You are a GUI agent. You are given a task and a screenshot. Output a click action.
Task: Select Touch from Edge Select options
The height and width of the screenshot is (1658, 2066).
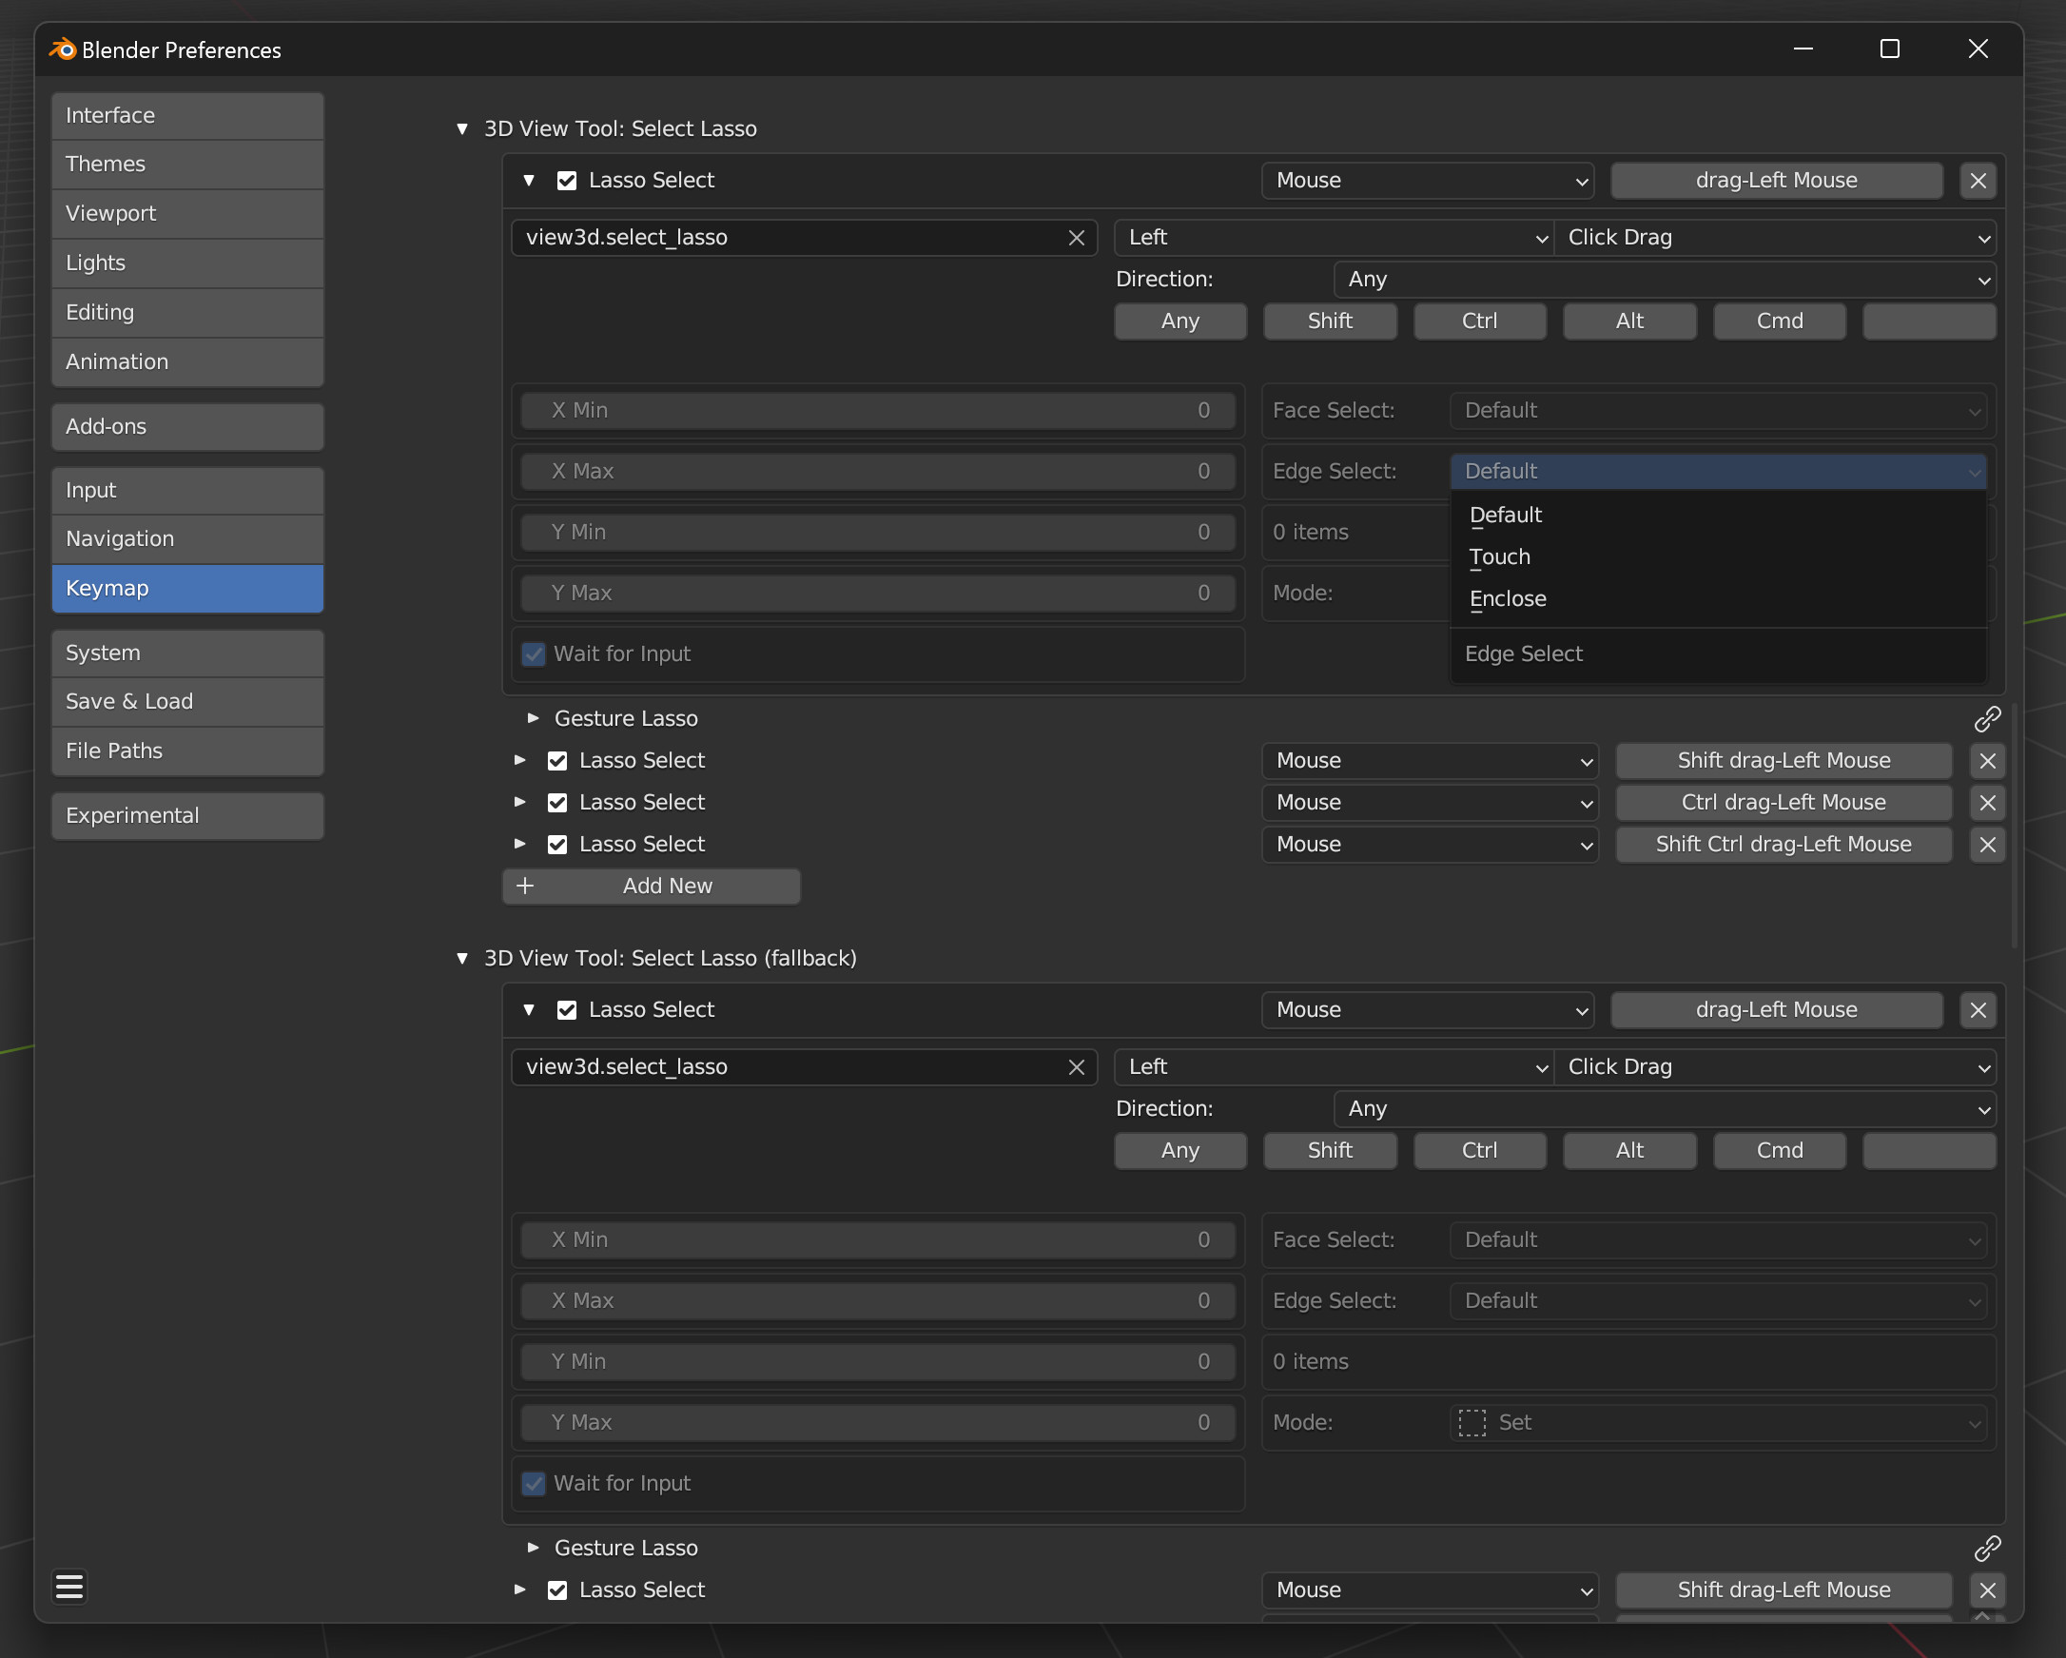point(1500,556)
